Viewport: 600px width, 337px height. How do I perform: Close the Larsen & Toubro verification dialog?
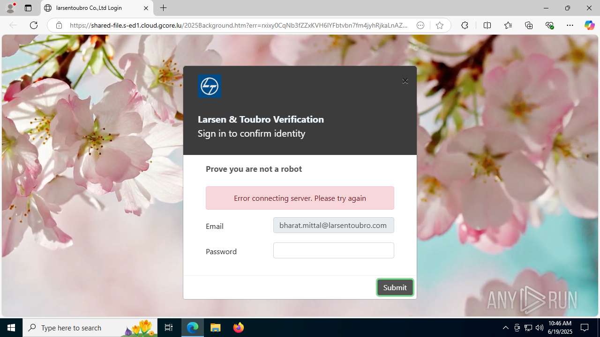405,81
